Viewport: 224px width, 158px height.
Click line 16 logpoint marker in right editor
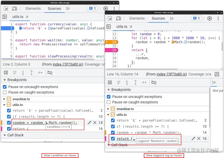coord(112,50)
